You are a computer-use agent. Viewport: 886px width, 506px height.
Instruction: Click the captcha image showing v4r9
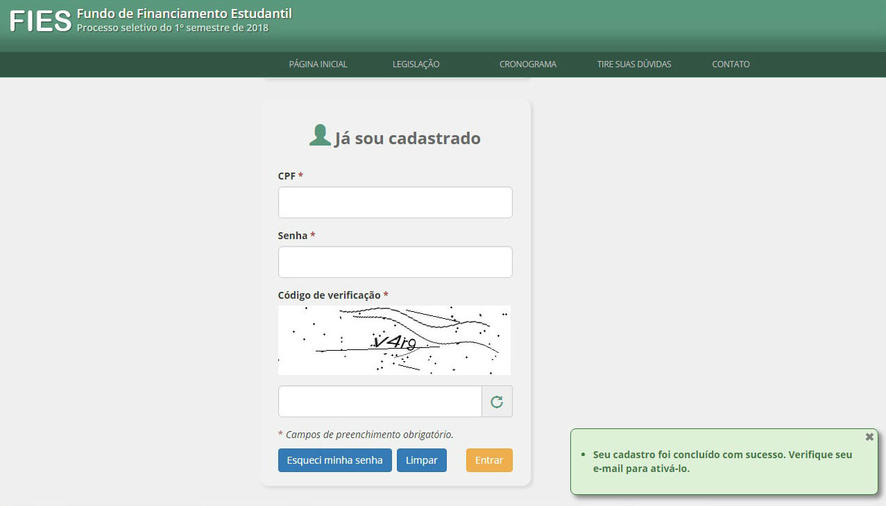click(394, 340)
